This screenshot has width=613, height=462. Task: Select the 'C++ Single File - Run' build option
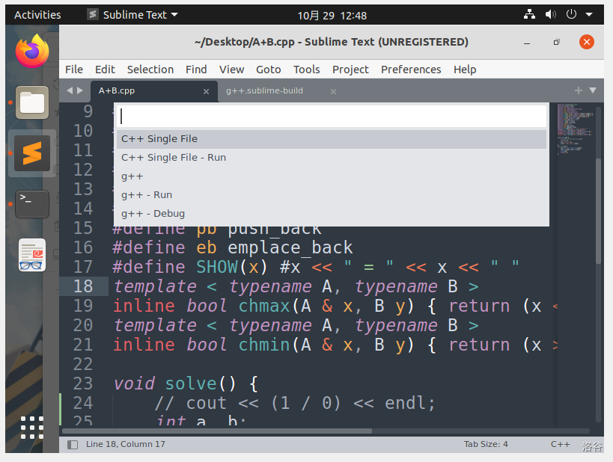point(174,158)
